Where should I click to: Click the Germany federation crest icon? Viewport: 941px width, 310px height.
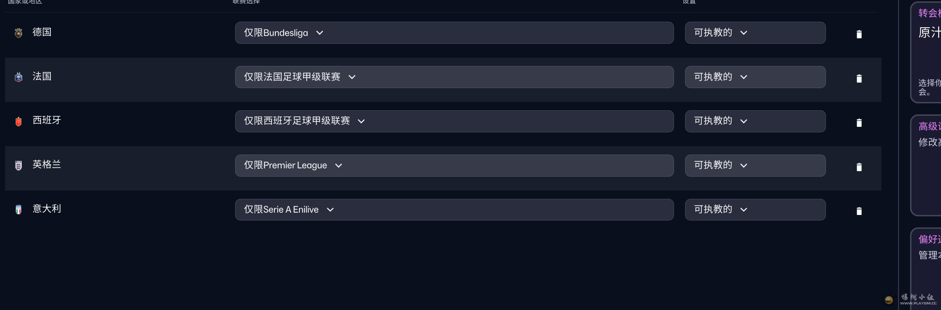tap(18, 32)
